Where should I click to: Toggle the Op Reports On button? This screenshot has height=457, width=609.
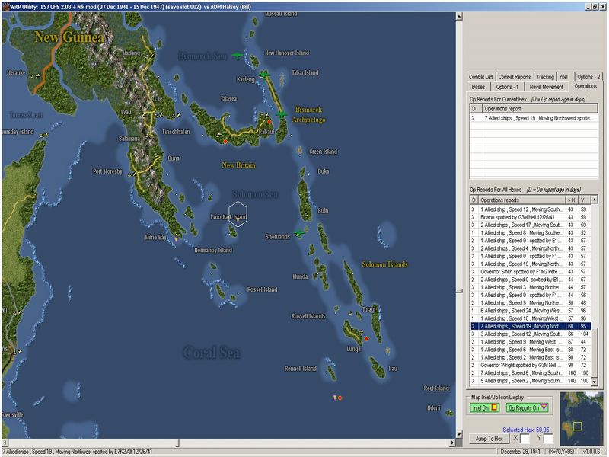pos(527,407)
